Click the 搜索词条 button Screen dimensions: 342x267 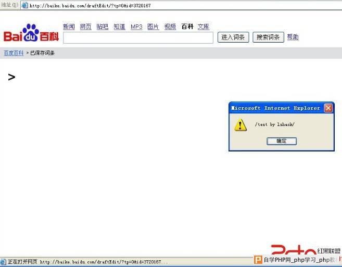coord(268,37)
